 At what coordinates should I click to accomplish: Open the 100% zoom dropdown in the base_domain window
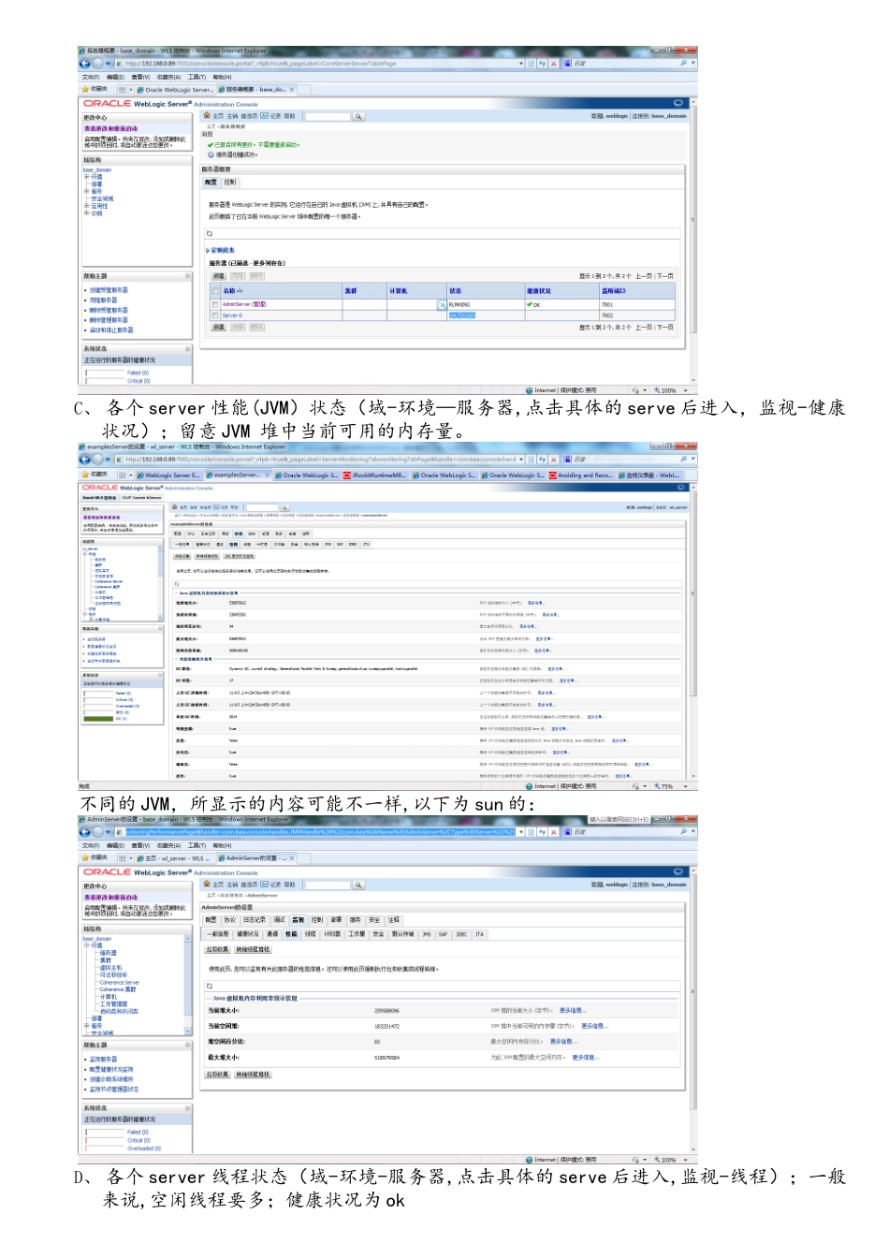click(x=686, y=390)
